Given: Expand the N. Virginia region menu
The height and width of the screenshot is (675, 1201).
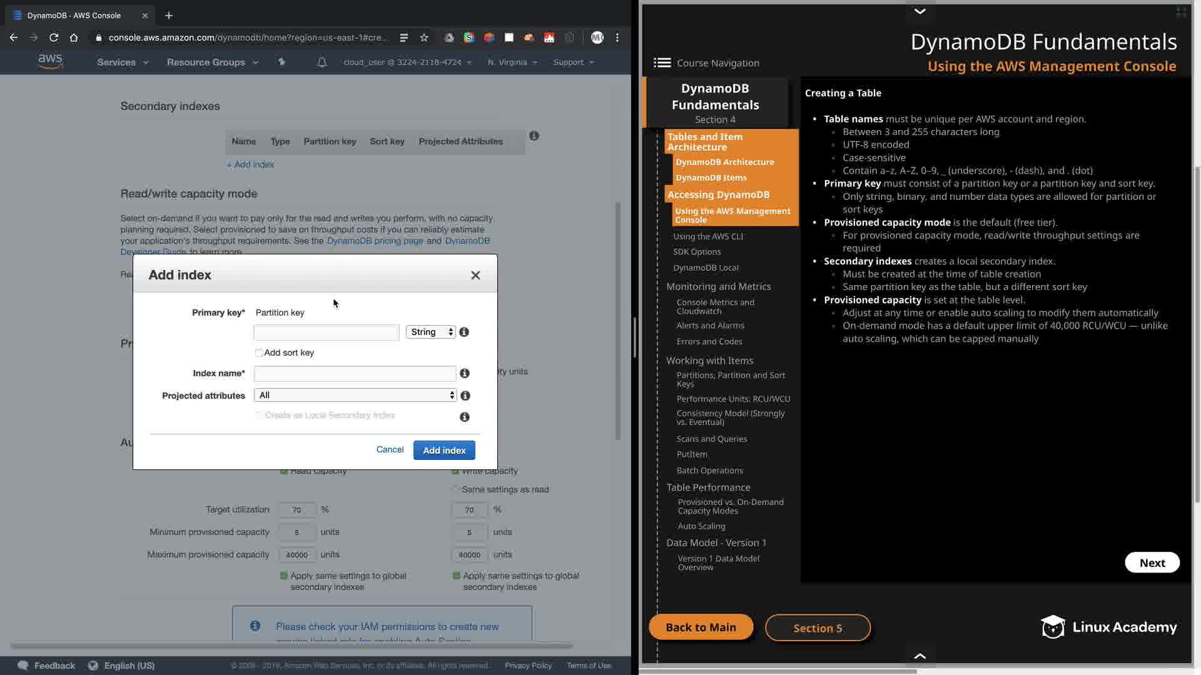Looking at the screenshot, I should coord(512,62).
